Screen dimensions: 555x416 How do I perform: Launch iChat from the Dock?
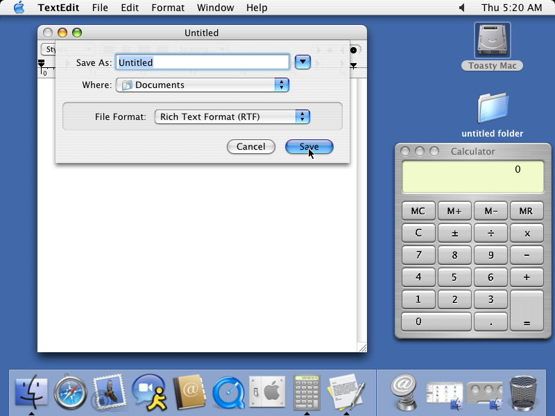coord(150,392)
